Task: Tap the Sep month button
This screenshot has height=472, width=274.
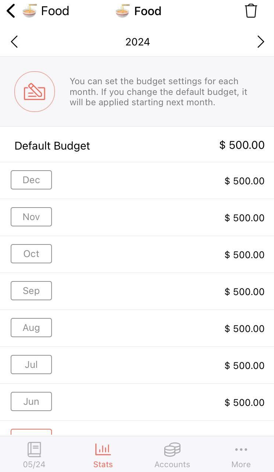Action: [31, 291]
